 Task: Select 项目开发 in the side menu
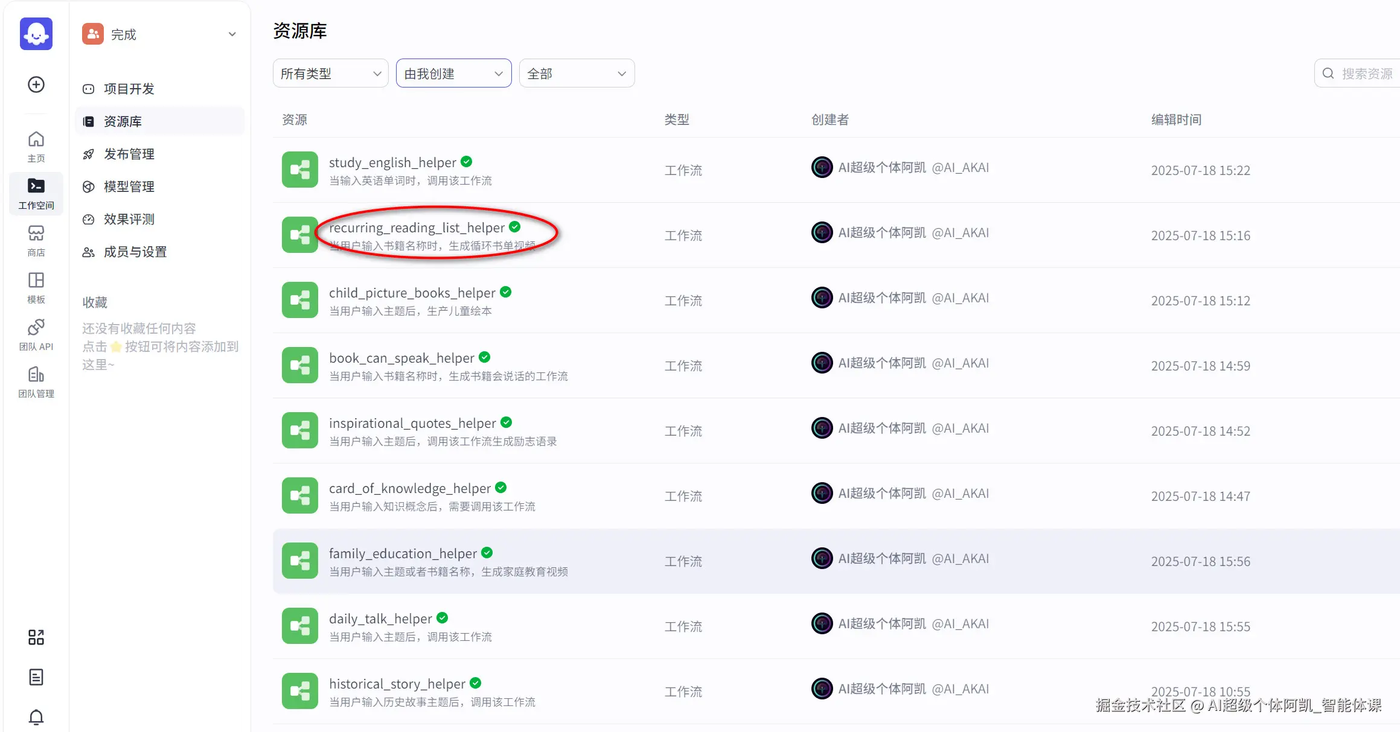[x=129, y=89]
